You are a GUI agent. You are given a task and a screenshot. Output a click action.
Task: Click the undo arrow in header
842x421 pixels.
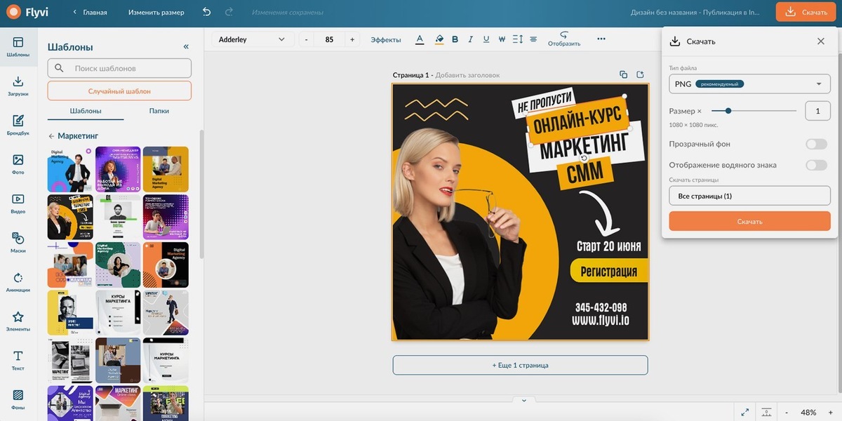pyautogui.click(x=206, y=12)
